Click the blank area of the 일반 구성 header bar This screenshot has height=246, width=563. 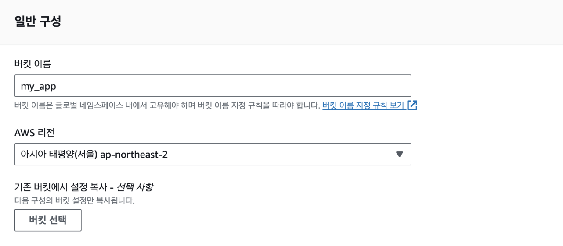point(307,22)
